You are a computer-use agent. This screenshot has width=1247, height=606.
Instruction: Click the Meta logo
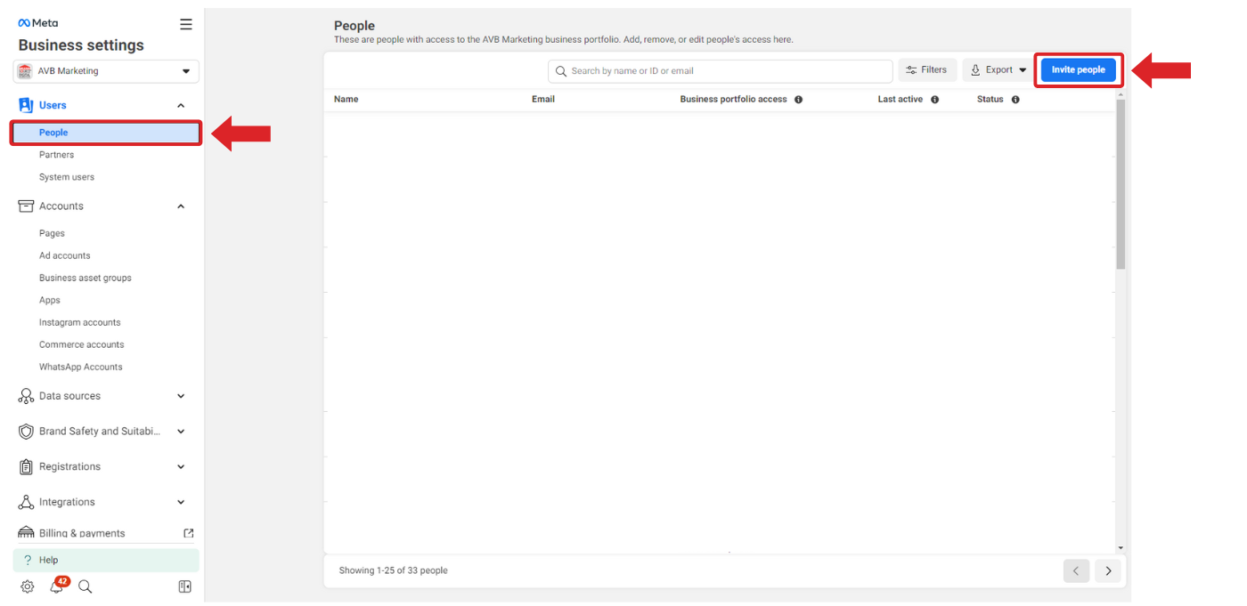37,22
